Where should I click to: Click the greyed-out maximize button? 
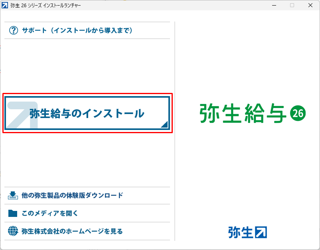[x=292, y=5]
